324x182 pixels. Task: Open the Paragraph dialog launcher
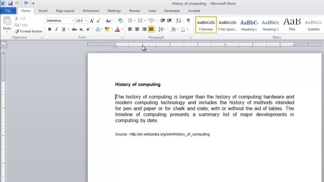click(190, 37)
